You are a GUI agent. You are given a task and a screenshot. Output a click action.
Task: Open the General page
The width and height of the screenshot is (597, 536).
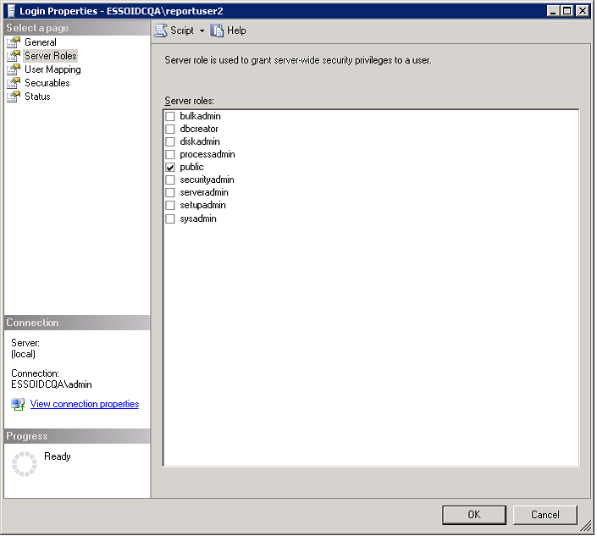point(41,42)
